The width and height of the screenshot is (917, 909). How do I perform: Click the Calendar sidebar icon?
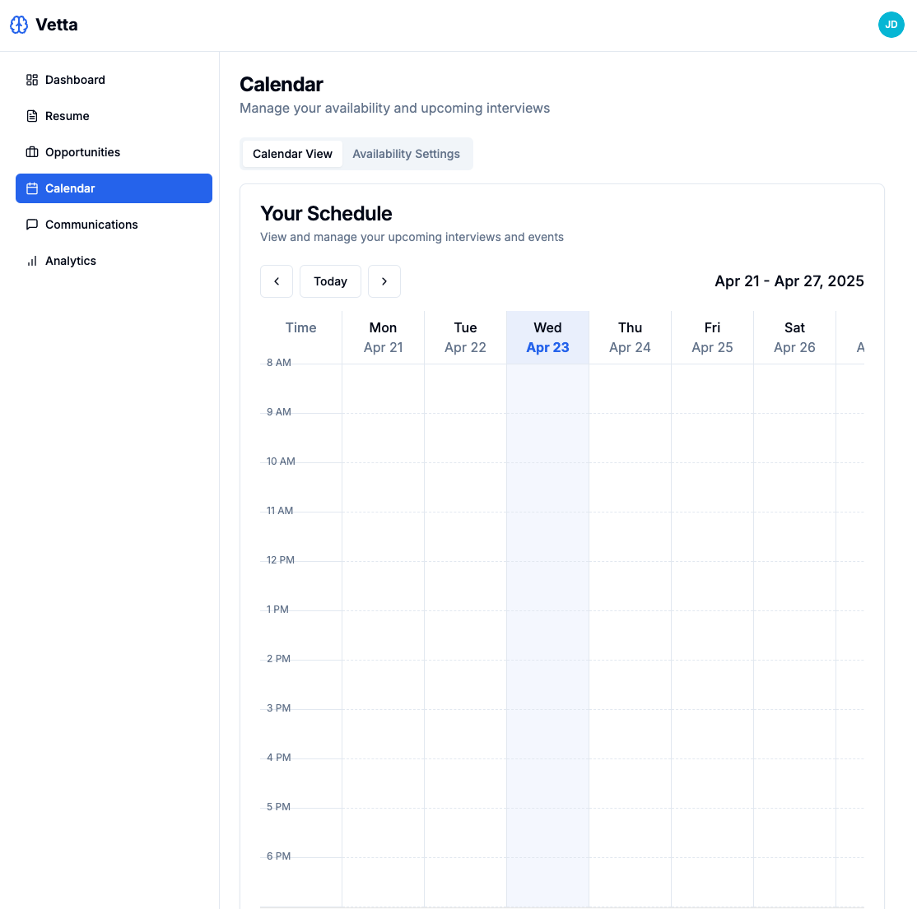pos(32,188)
